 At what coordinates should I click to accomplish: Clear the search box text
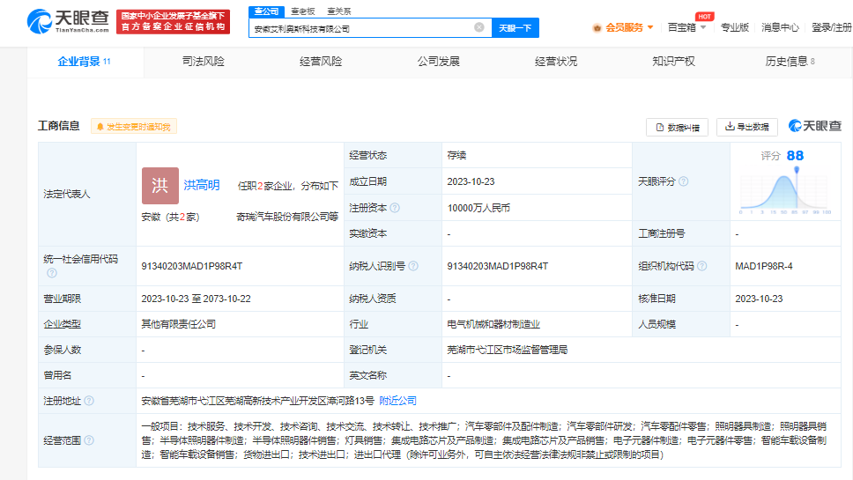[478, 27]
